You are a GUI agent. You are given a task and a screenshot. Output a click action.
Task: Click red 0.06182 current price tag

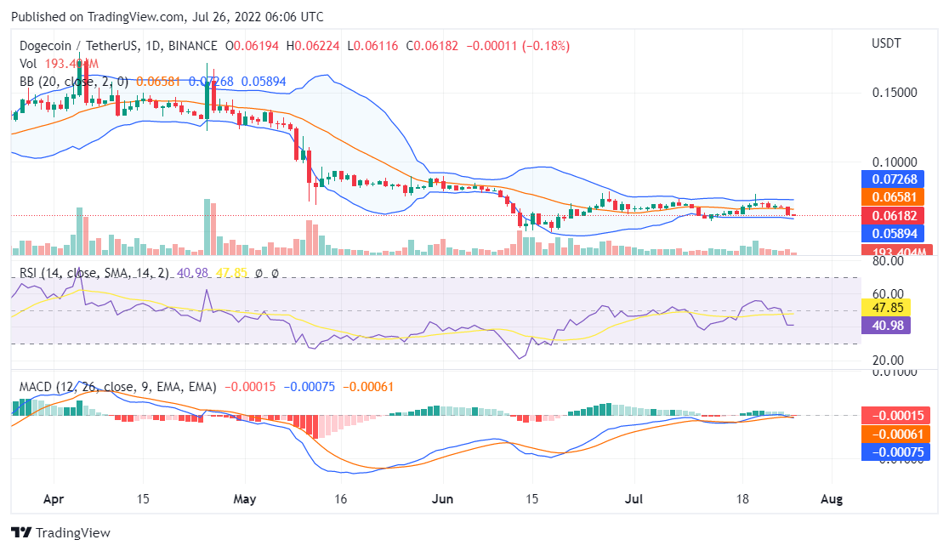click(887, 216)
